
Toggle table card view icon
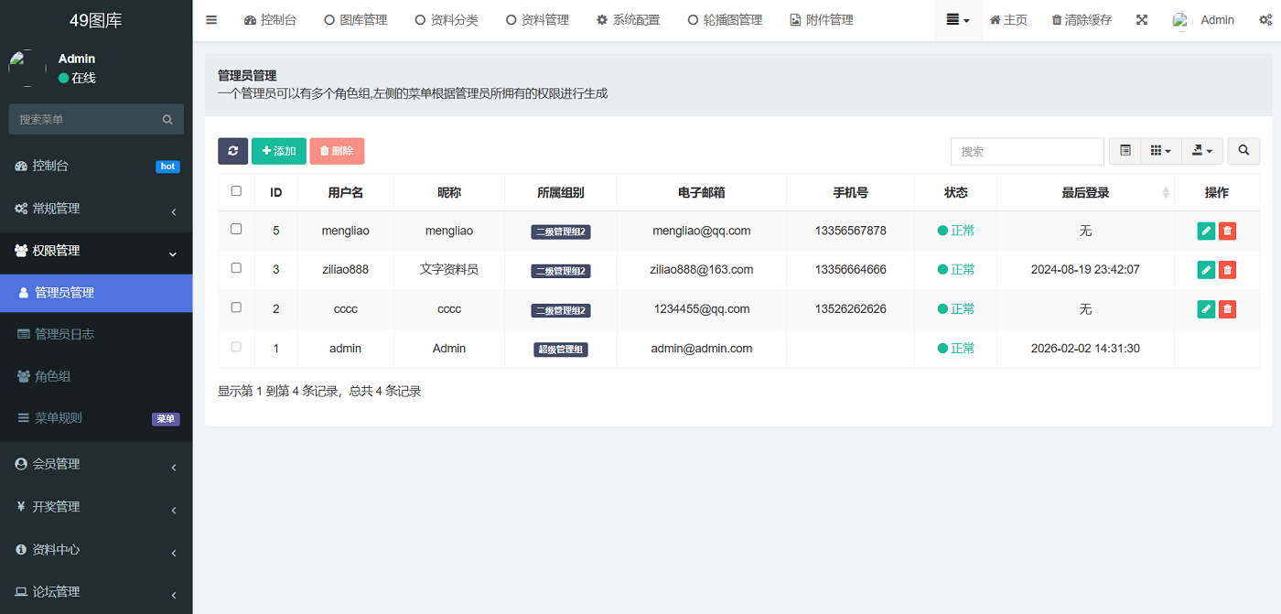pyautogui.click(x=1125, y=151)
